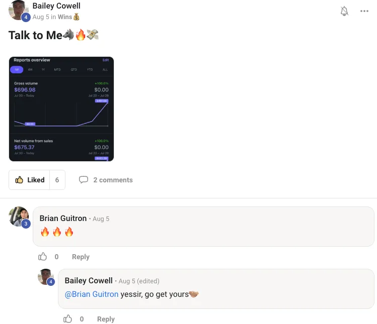Viewport: 377px width, 324px height.
Task: Open the 2 comments link
Action: pos(113,180)
